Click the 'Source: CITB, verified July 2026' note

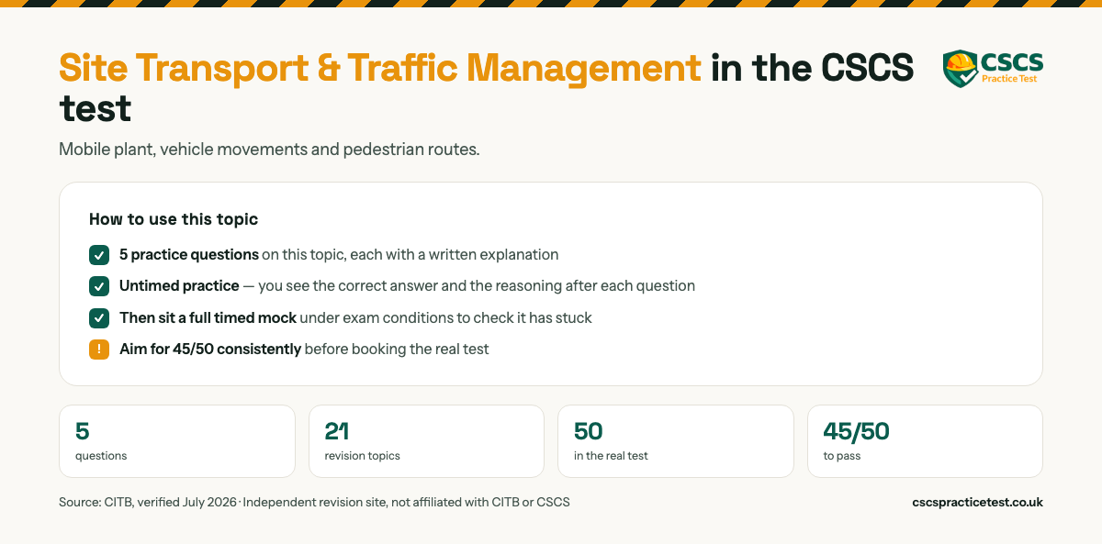pyautogui.click(x=314, y=502)
